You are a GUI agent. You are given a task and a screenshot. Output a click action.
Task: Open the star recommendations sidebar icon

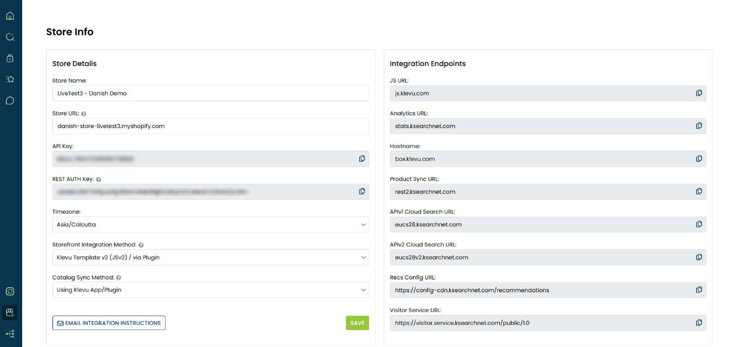pyautogui.click(x=10, y=79)
